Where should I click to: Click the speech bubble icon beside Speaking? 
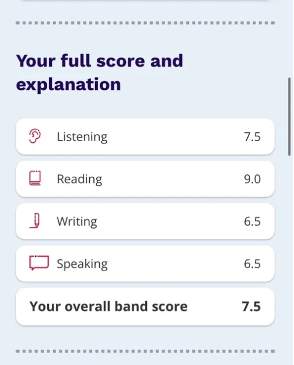39,263
